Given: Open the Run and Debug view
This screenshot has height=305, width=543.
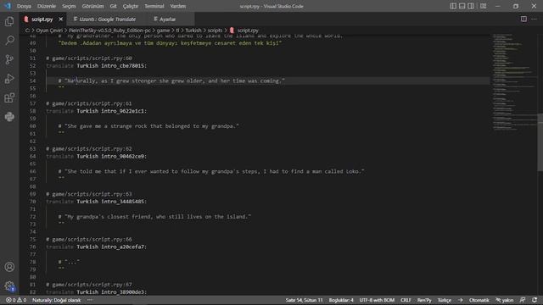Looking at the screenshot, I should click(x=9, y=79).
